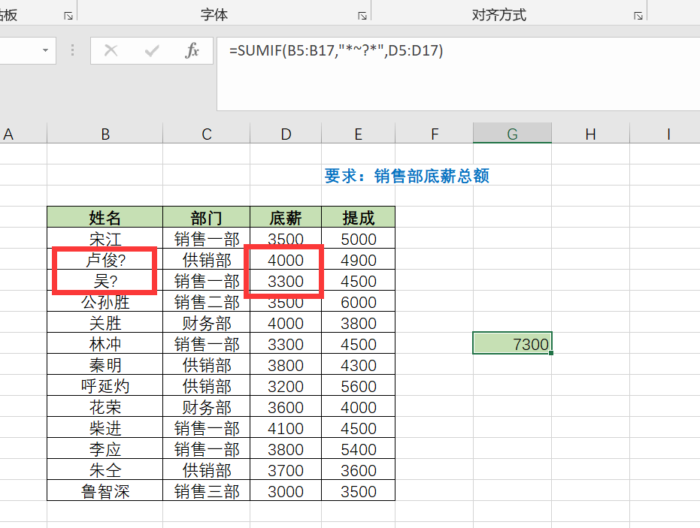Select 销售二部 department cell
The width and height of the screenshot is (700, 528).
click(x=206, y=301)
